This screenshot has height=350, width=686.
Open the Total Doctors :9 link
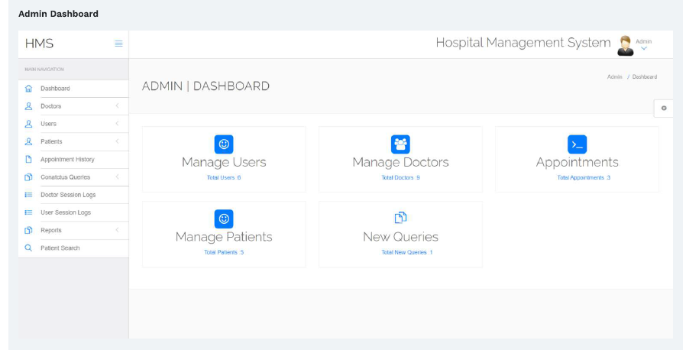tap(400, 177)
